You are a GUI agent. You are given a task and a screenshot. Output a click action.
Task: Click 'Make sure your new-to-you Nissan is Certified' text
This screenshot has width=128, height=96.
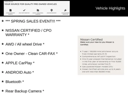coord(97,43)
